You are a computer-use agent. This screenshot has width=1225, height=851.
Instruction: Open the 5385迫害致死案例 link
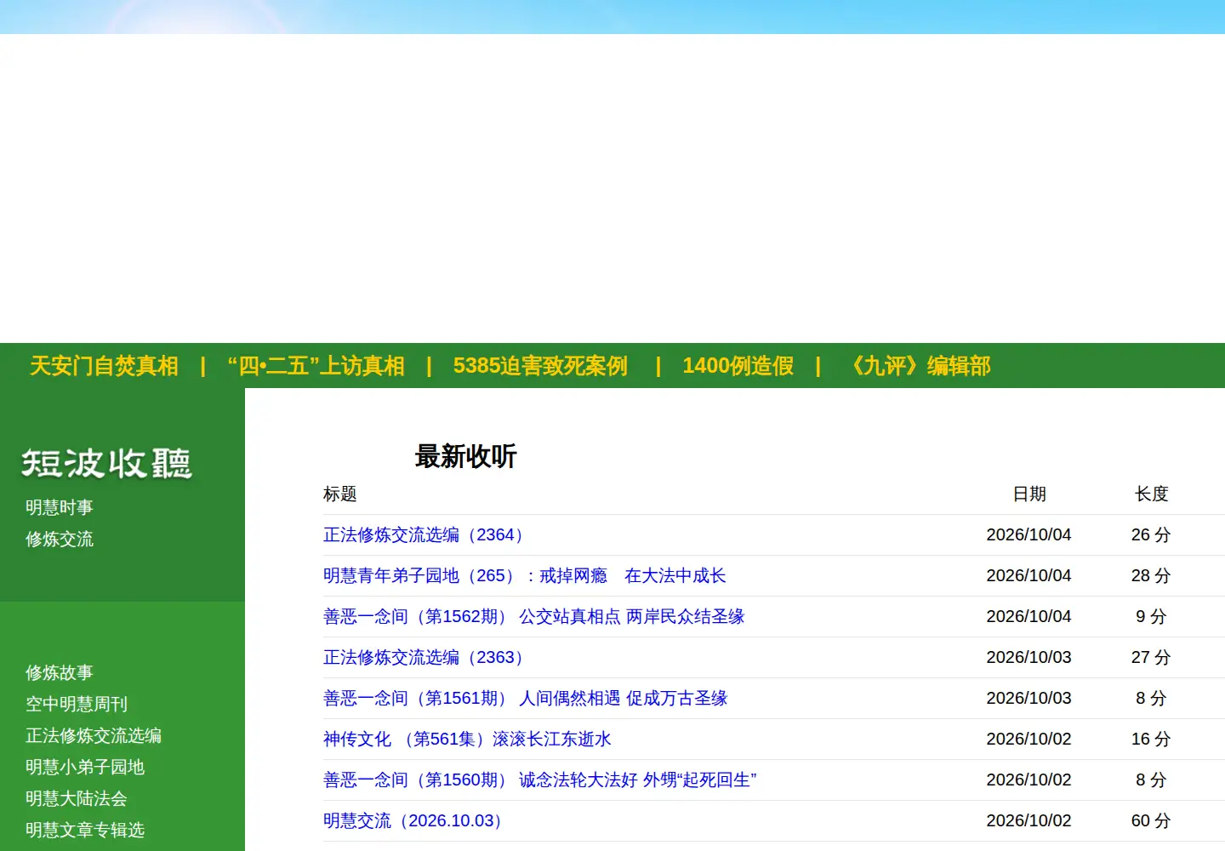pos(540,366)
